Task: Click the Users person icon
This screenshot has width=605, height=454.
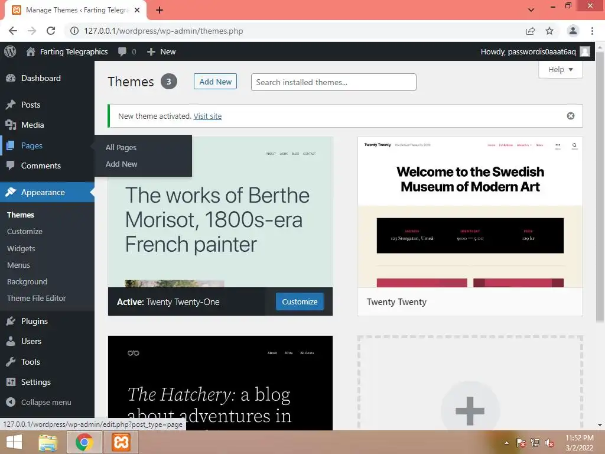Action: [11, 341]
